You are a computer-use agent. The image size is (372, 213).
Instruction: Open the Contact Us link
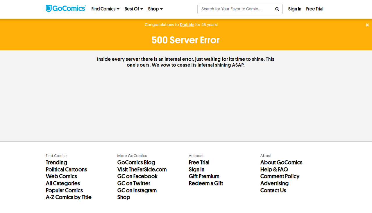[273, 190]
